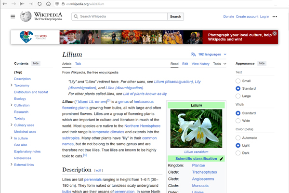Viewport: 289px width, 193px height.
Task: Open the View history tab
Action: coord(200,64)
